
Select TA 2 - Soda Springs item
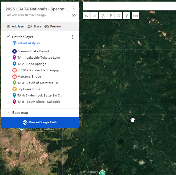point(32,64)
